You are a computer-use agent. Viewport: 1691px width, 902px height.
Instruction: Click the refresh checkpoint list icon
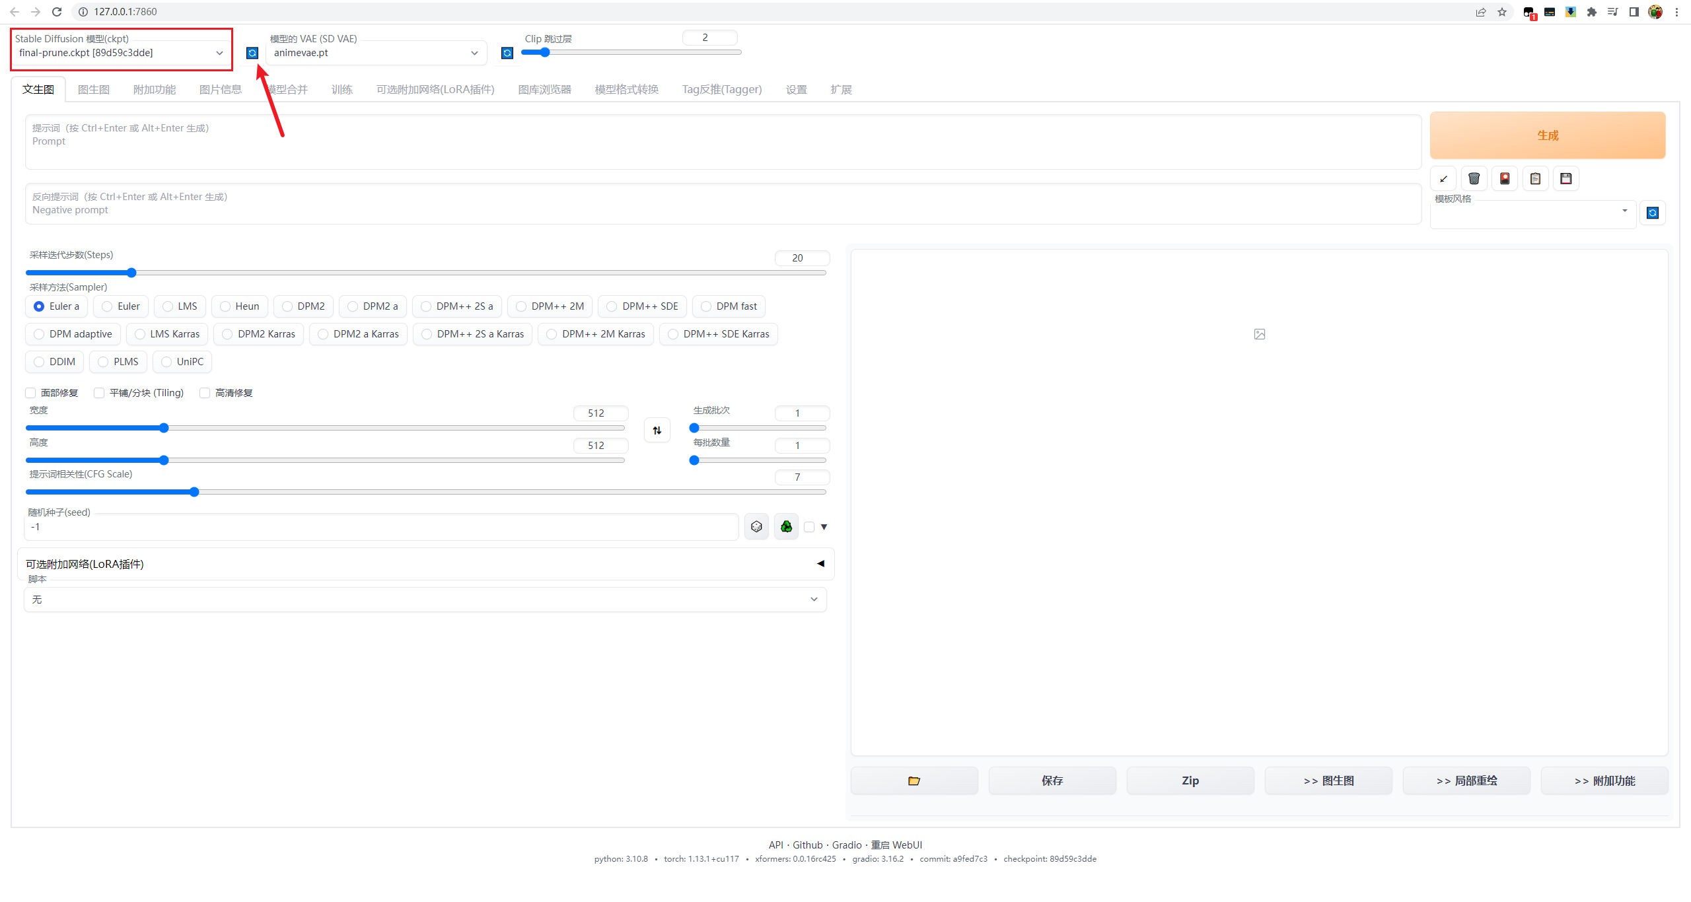click(x=252, y=53)
